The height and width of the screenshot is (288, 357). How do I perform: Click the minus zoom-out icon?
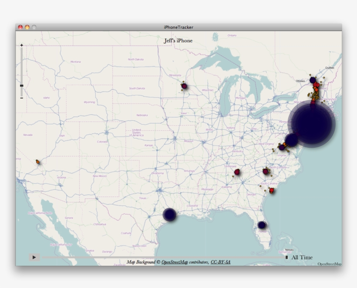(21, 98)
